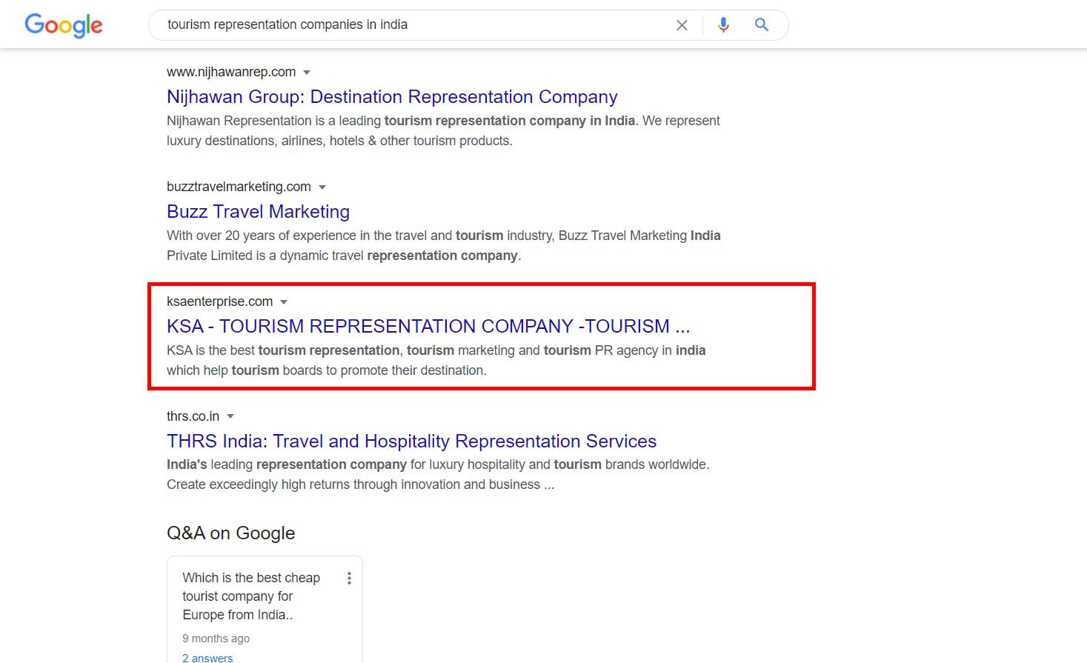Clear the search query with X icon
Image resolution: width=1087 pixels, height=663 pixels.
[682, 25]
